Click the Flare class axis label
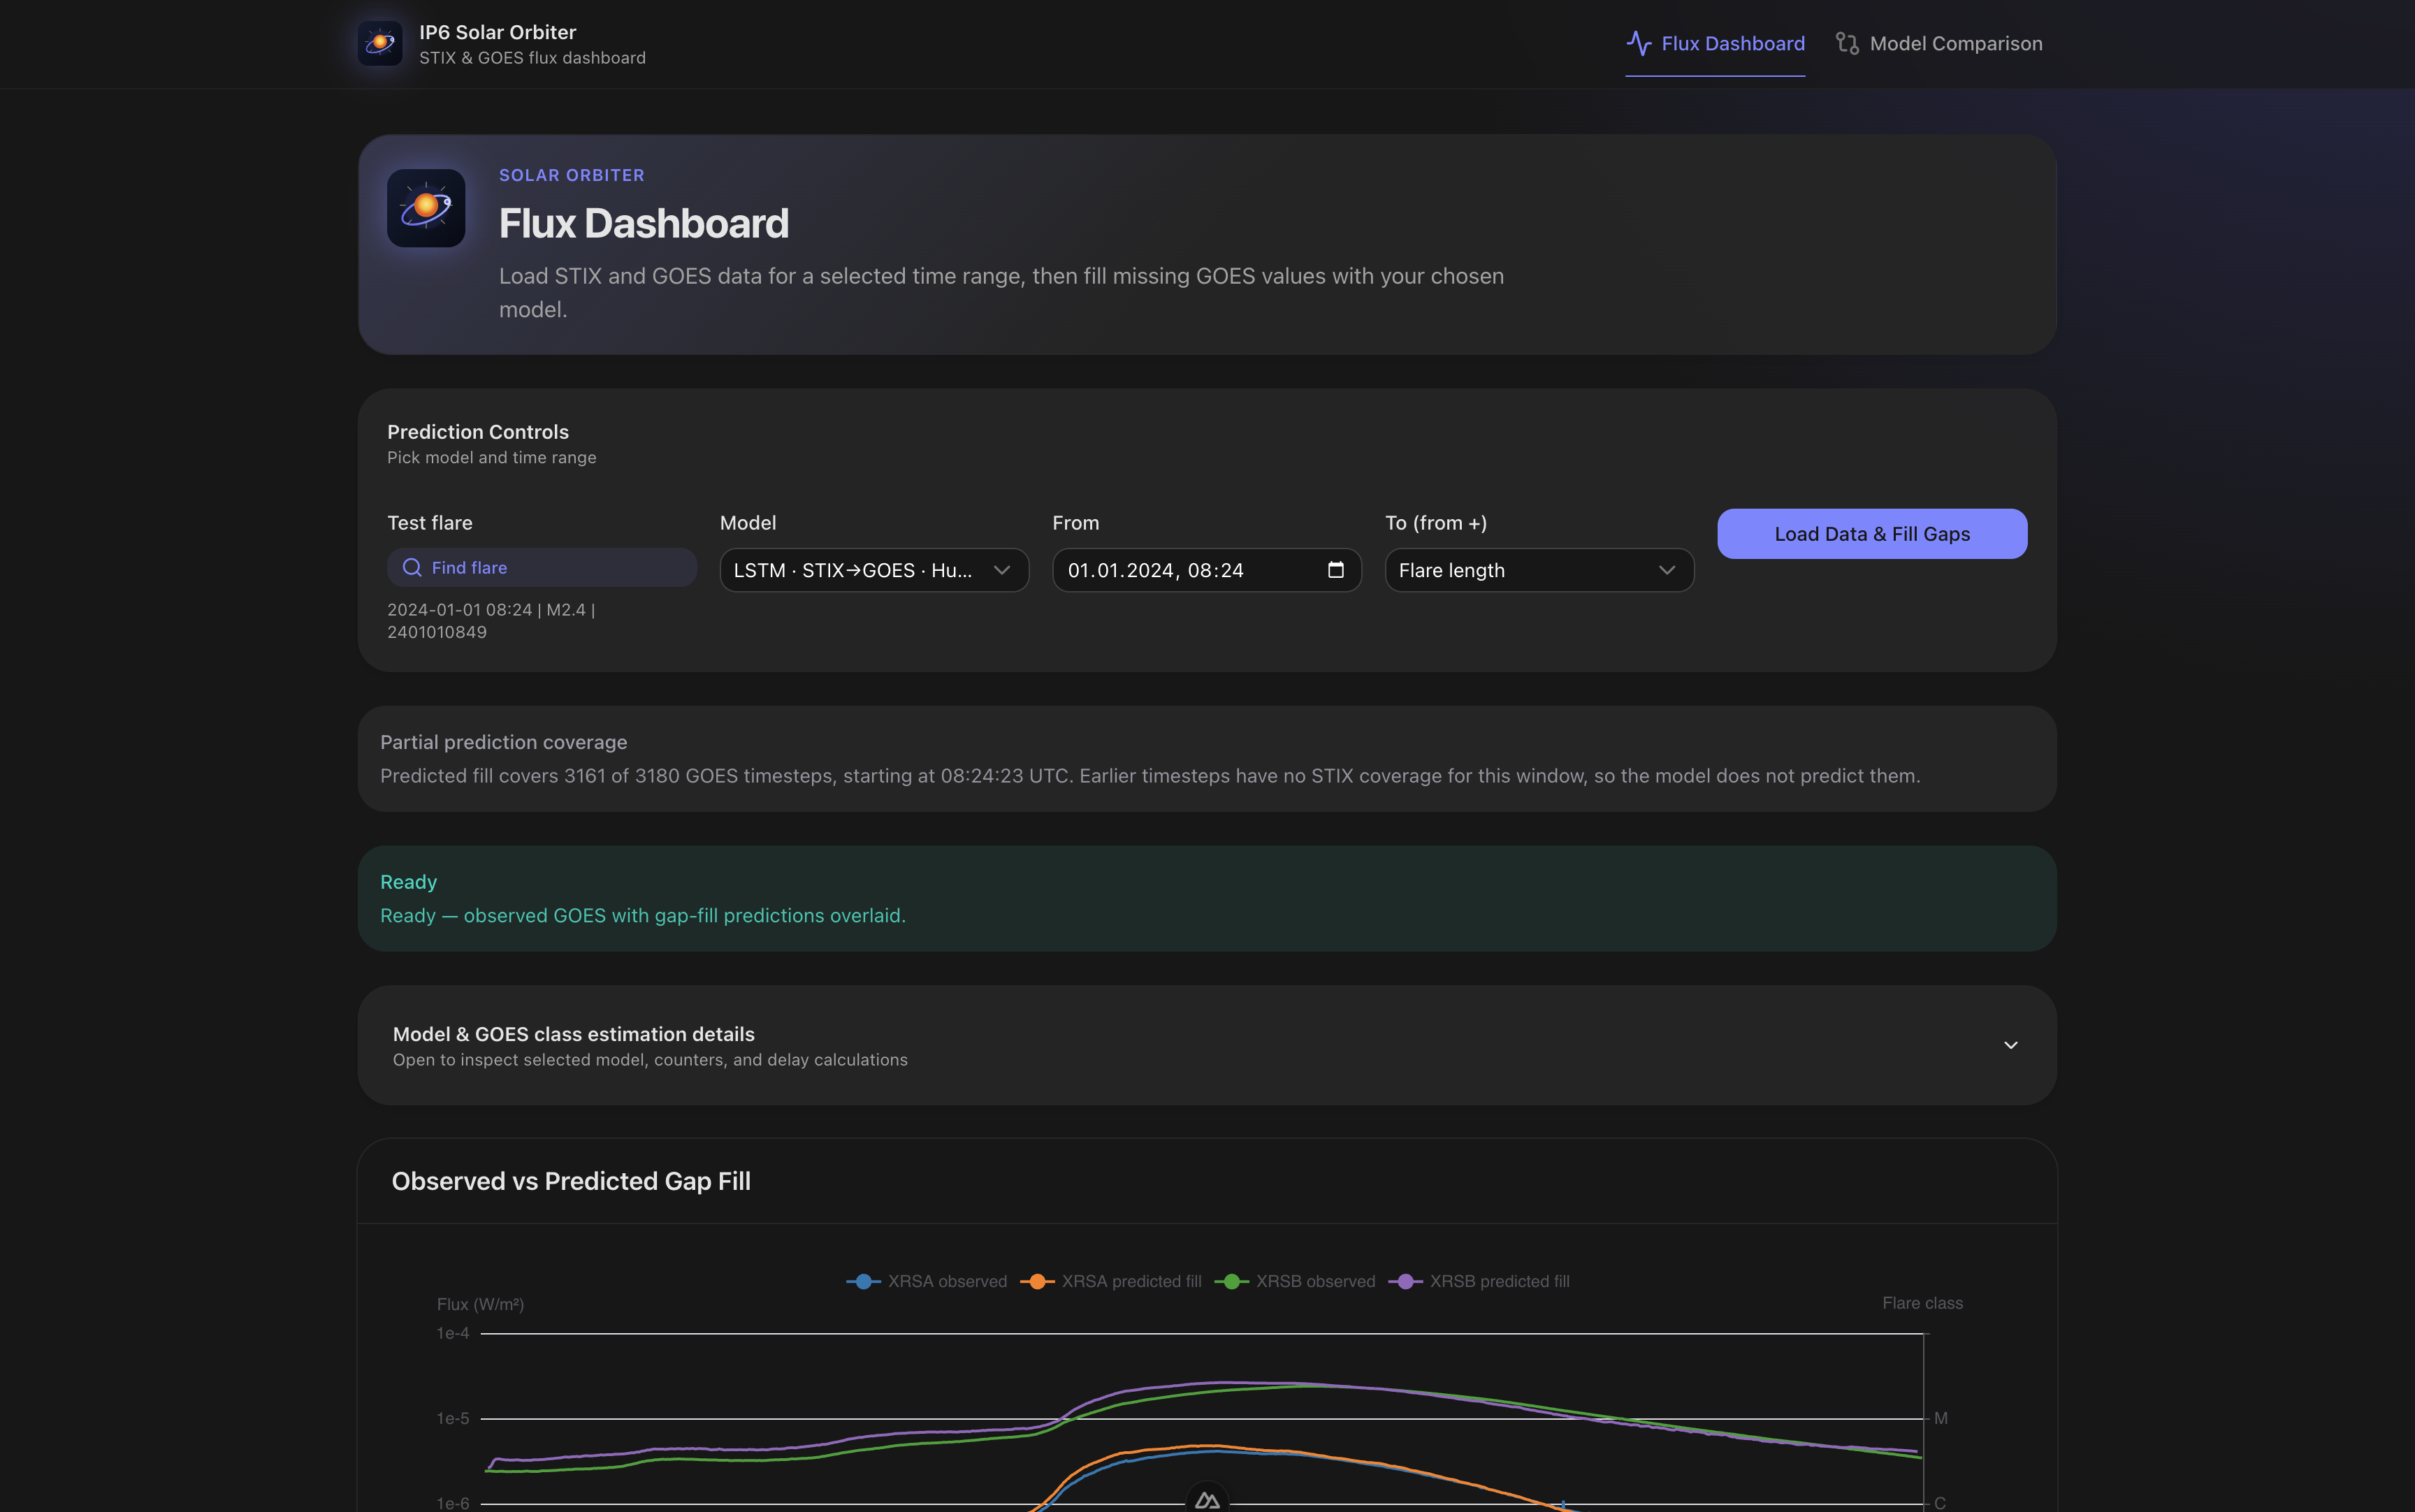The image size is (2415, 1512). point(1922,1303)
